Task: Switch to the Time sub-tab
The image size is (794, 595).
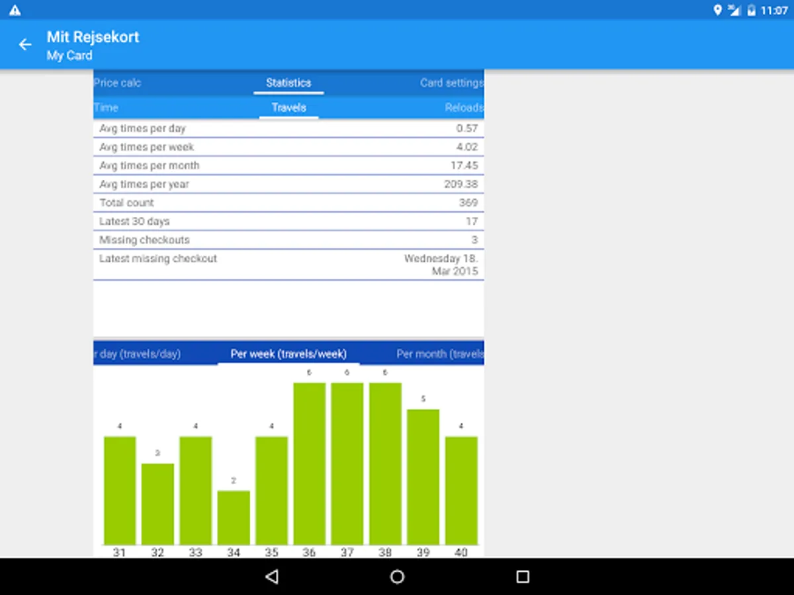Action: coord(106,108)
